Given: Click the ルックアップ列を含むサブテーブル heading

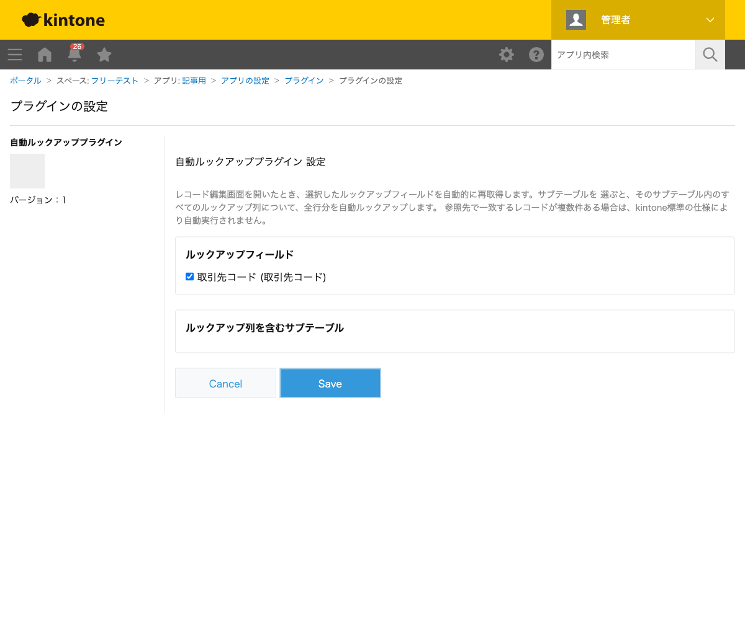Looking at the screenshot, I should tap(264, 327).
